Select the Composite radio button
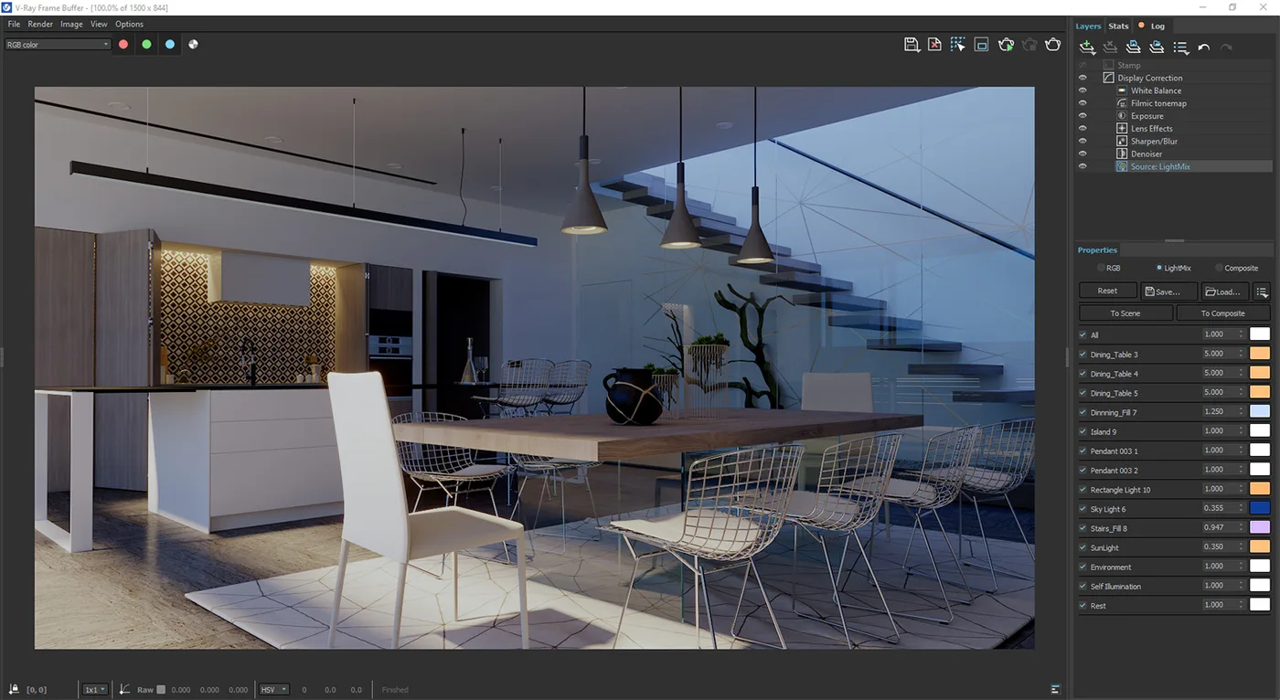1280x700 pixels. pyautogui.click(x=1219, y=269)
